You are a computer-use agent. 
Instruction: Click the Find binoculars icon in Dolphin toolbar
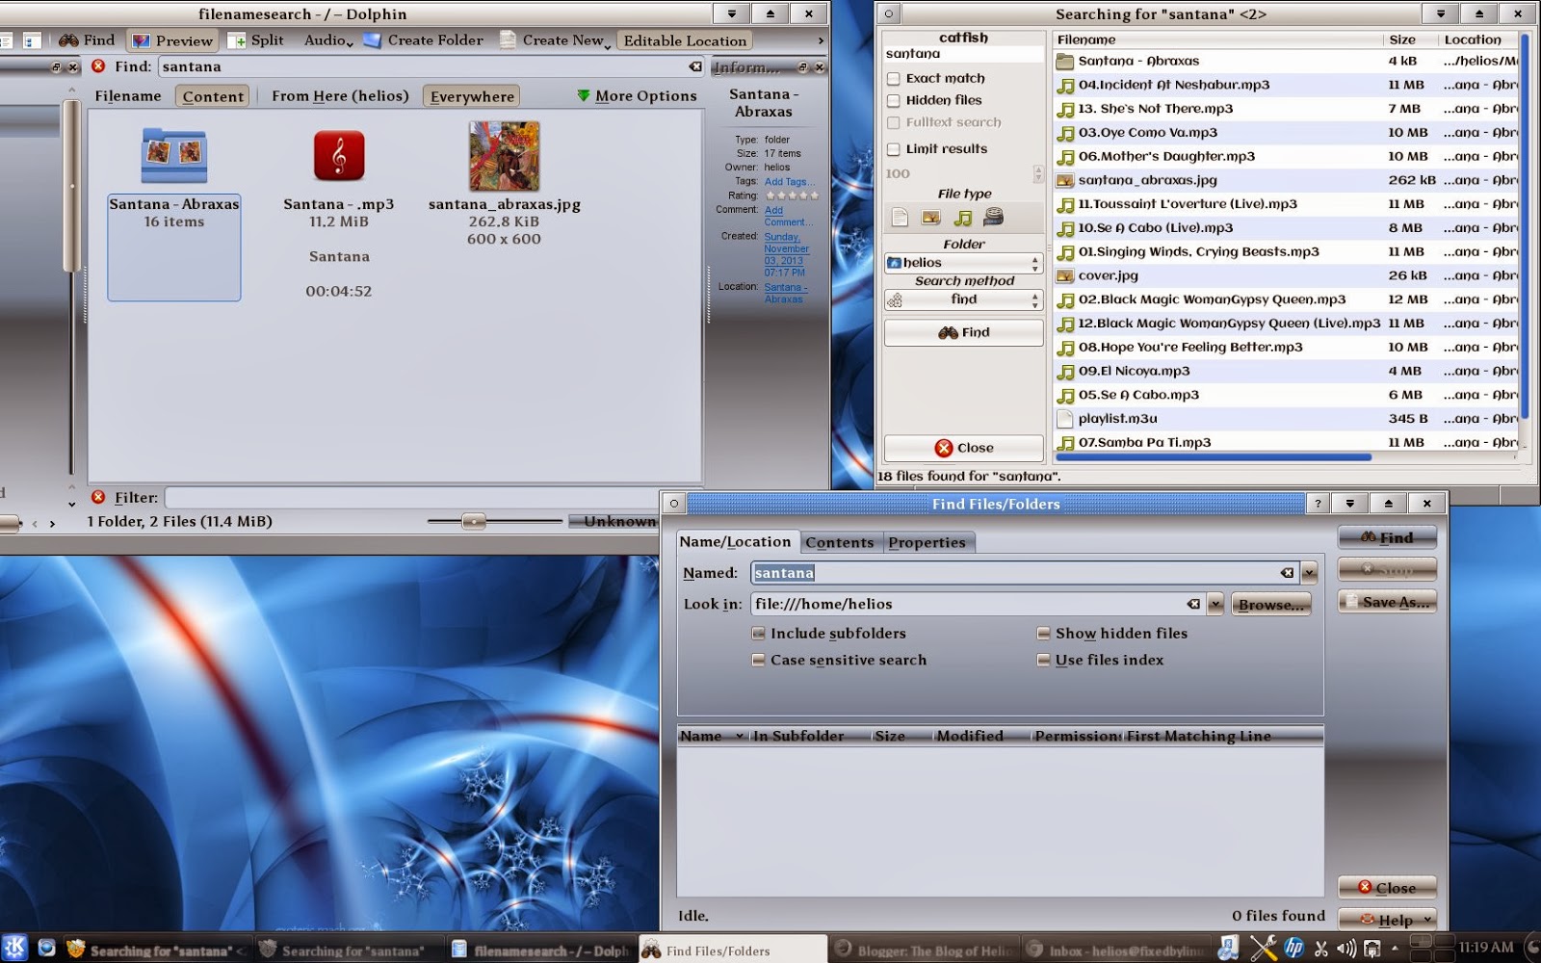click(x=68, y=39)
